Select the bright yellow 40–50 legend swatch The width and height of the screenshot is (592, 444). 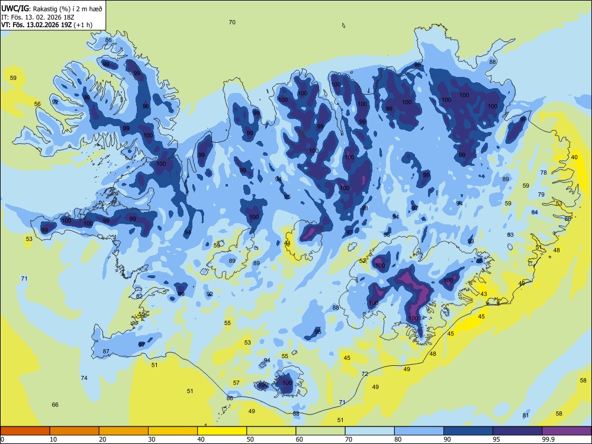[x=222, y=431]
